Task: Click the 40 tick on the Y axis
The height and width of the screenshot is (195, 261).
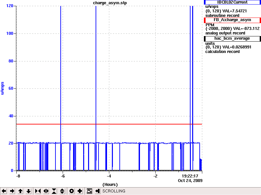Action: tap(11, 116)
